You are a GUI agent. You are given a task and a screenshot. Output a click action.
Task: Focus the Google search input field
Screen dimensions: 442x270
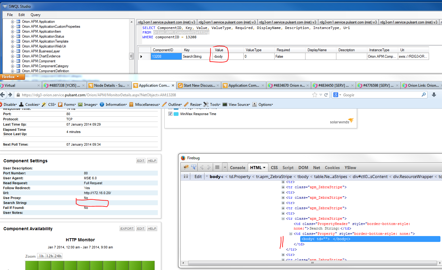coord(381,95)
